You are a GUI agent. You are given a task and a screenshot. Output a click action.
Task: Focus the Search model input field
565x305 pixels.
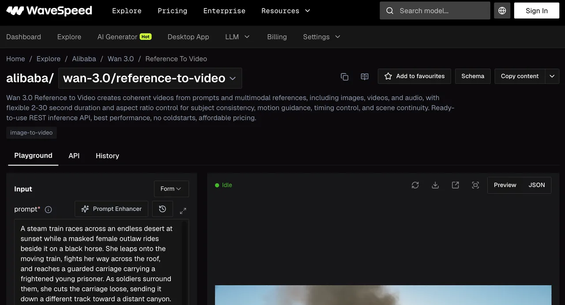click(435, 11)
